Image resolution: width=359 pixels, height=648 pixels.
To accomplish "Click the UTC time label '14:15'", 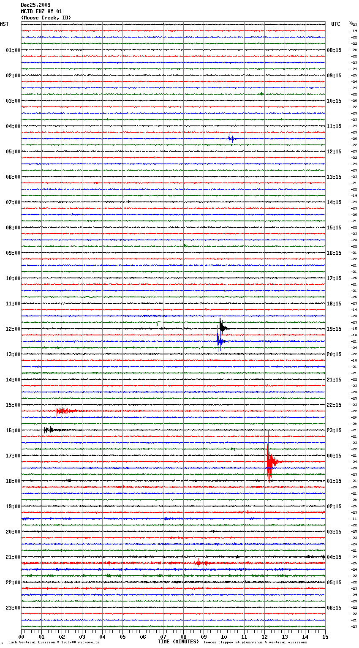I will 334,202.
